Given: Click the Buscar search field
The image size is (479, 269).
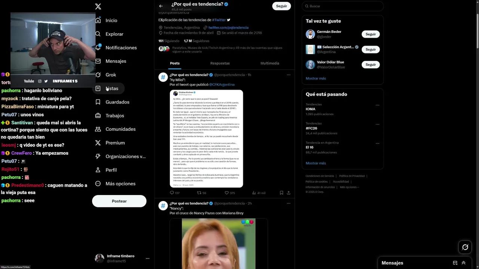Looking at the screenshot, I should tap(343, 6).
